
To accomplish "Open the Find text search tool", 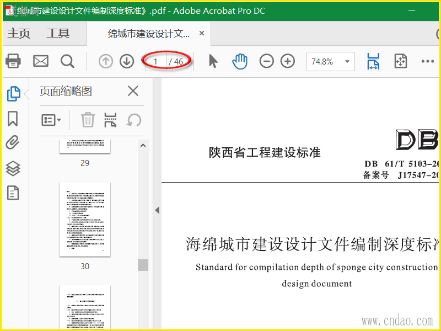I will coord(67,61).
